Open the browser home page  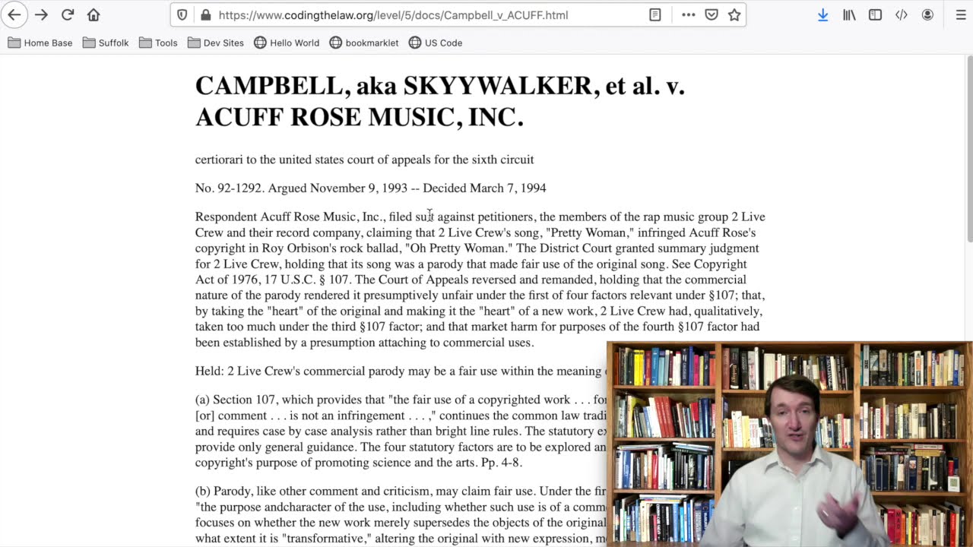tap(93, 14)
